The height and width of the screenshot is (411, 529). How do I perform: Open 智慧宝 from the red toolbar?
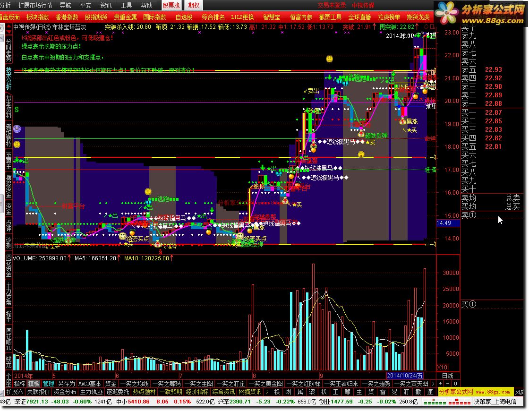(272, 17)
